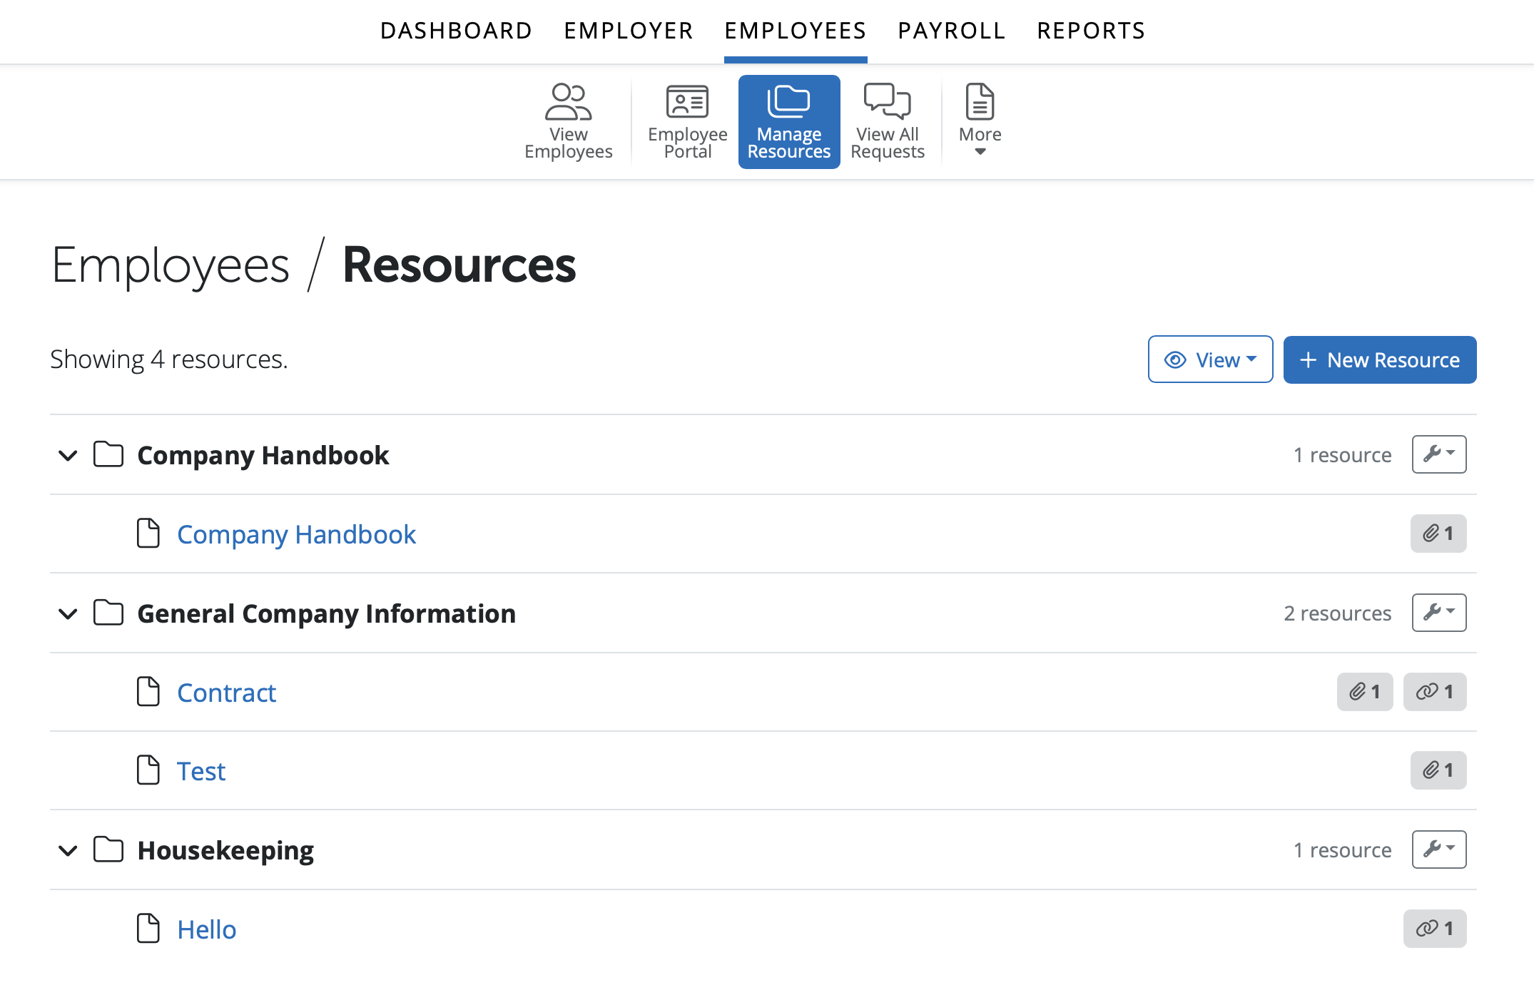Open the Contract resource link
The image size is (1534, 1000).
point(226,693)
